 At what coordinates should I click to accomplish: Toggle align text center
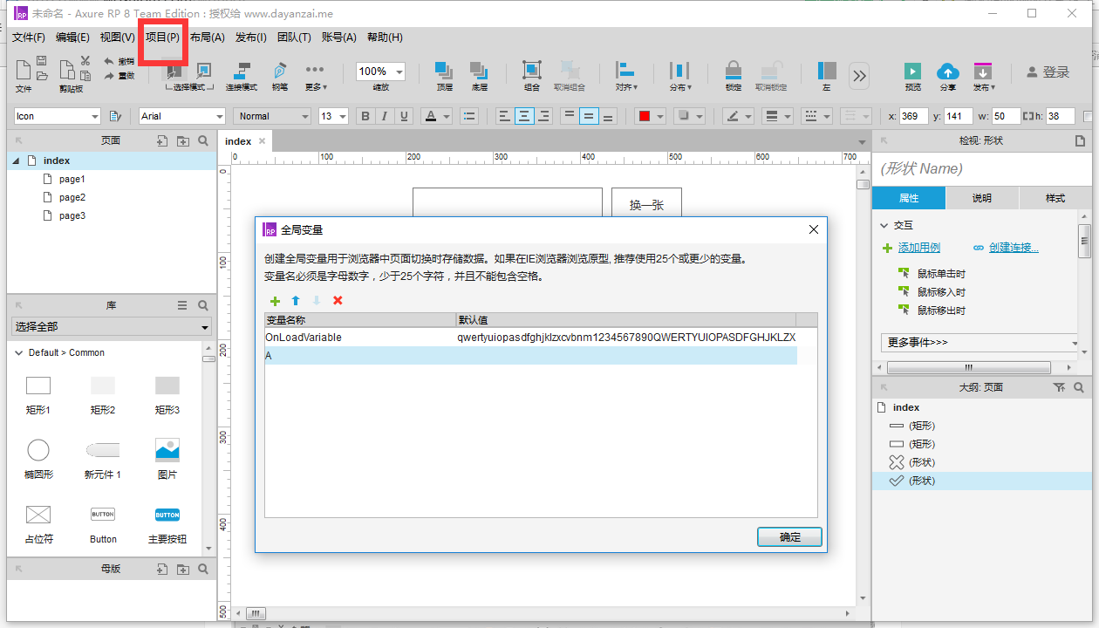(x=524, y=116)
